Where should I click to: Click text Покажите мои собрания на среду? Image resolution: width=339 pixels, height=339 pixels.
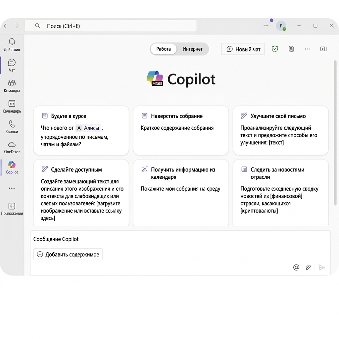pos(180,189)
